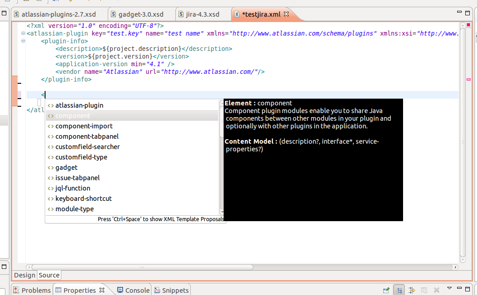Open the Properties view menu dropdown arrow

tap(448, 289)
